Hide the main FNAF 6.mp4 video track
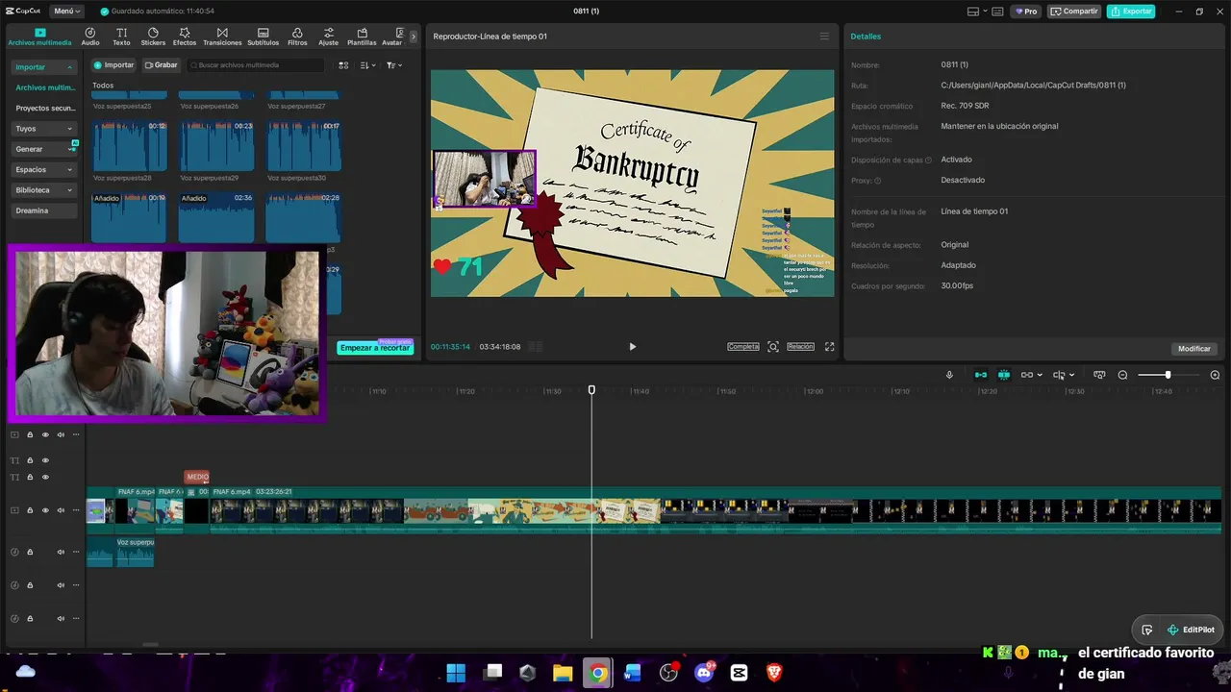Viewport: 1231px width, 692px height. click(x=45, y=510)
